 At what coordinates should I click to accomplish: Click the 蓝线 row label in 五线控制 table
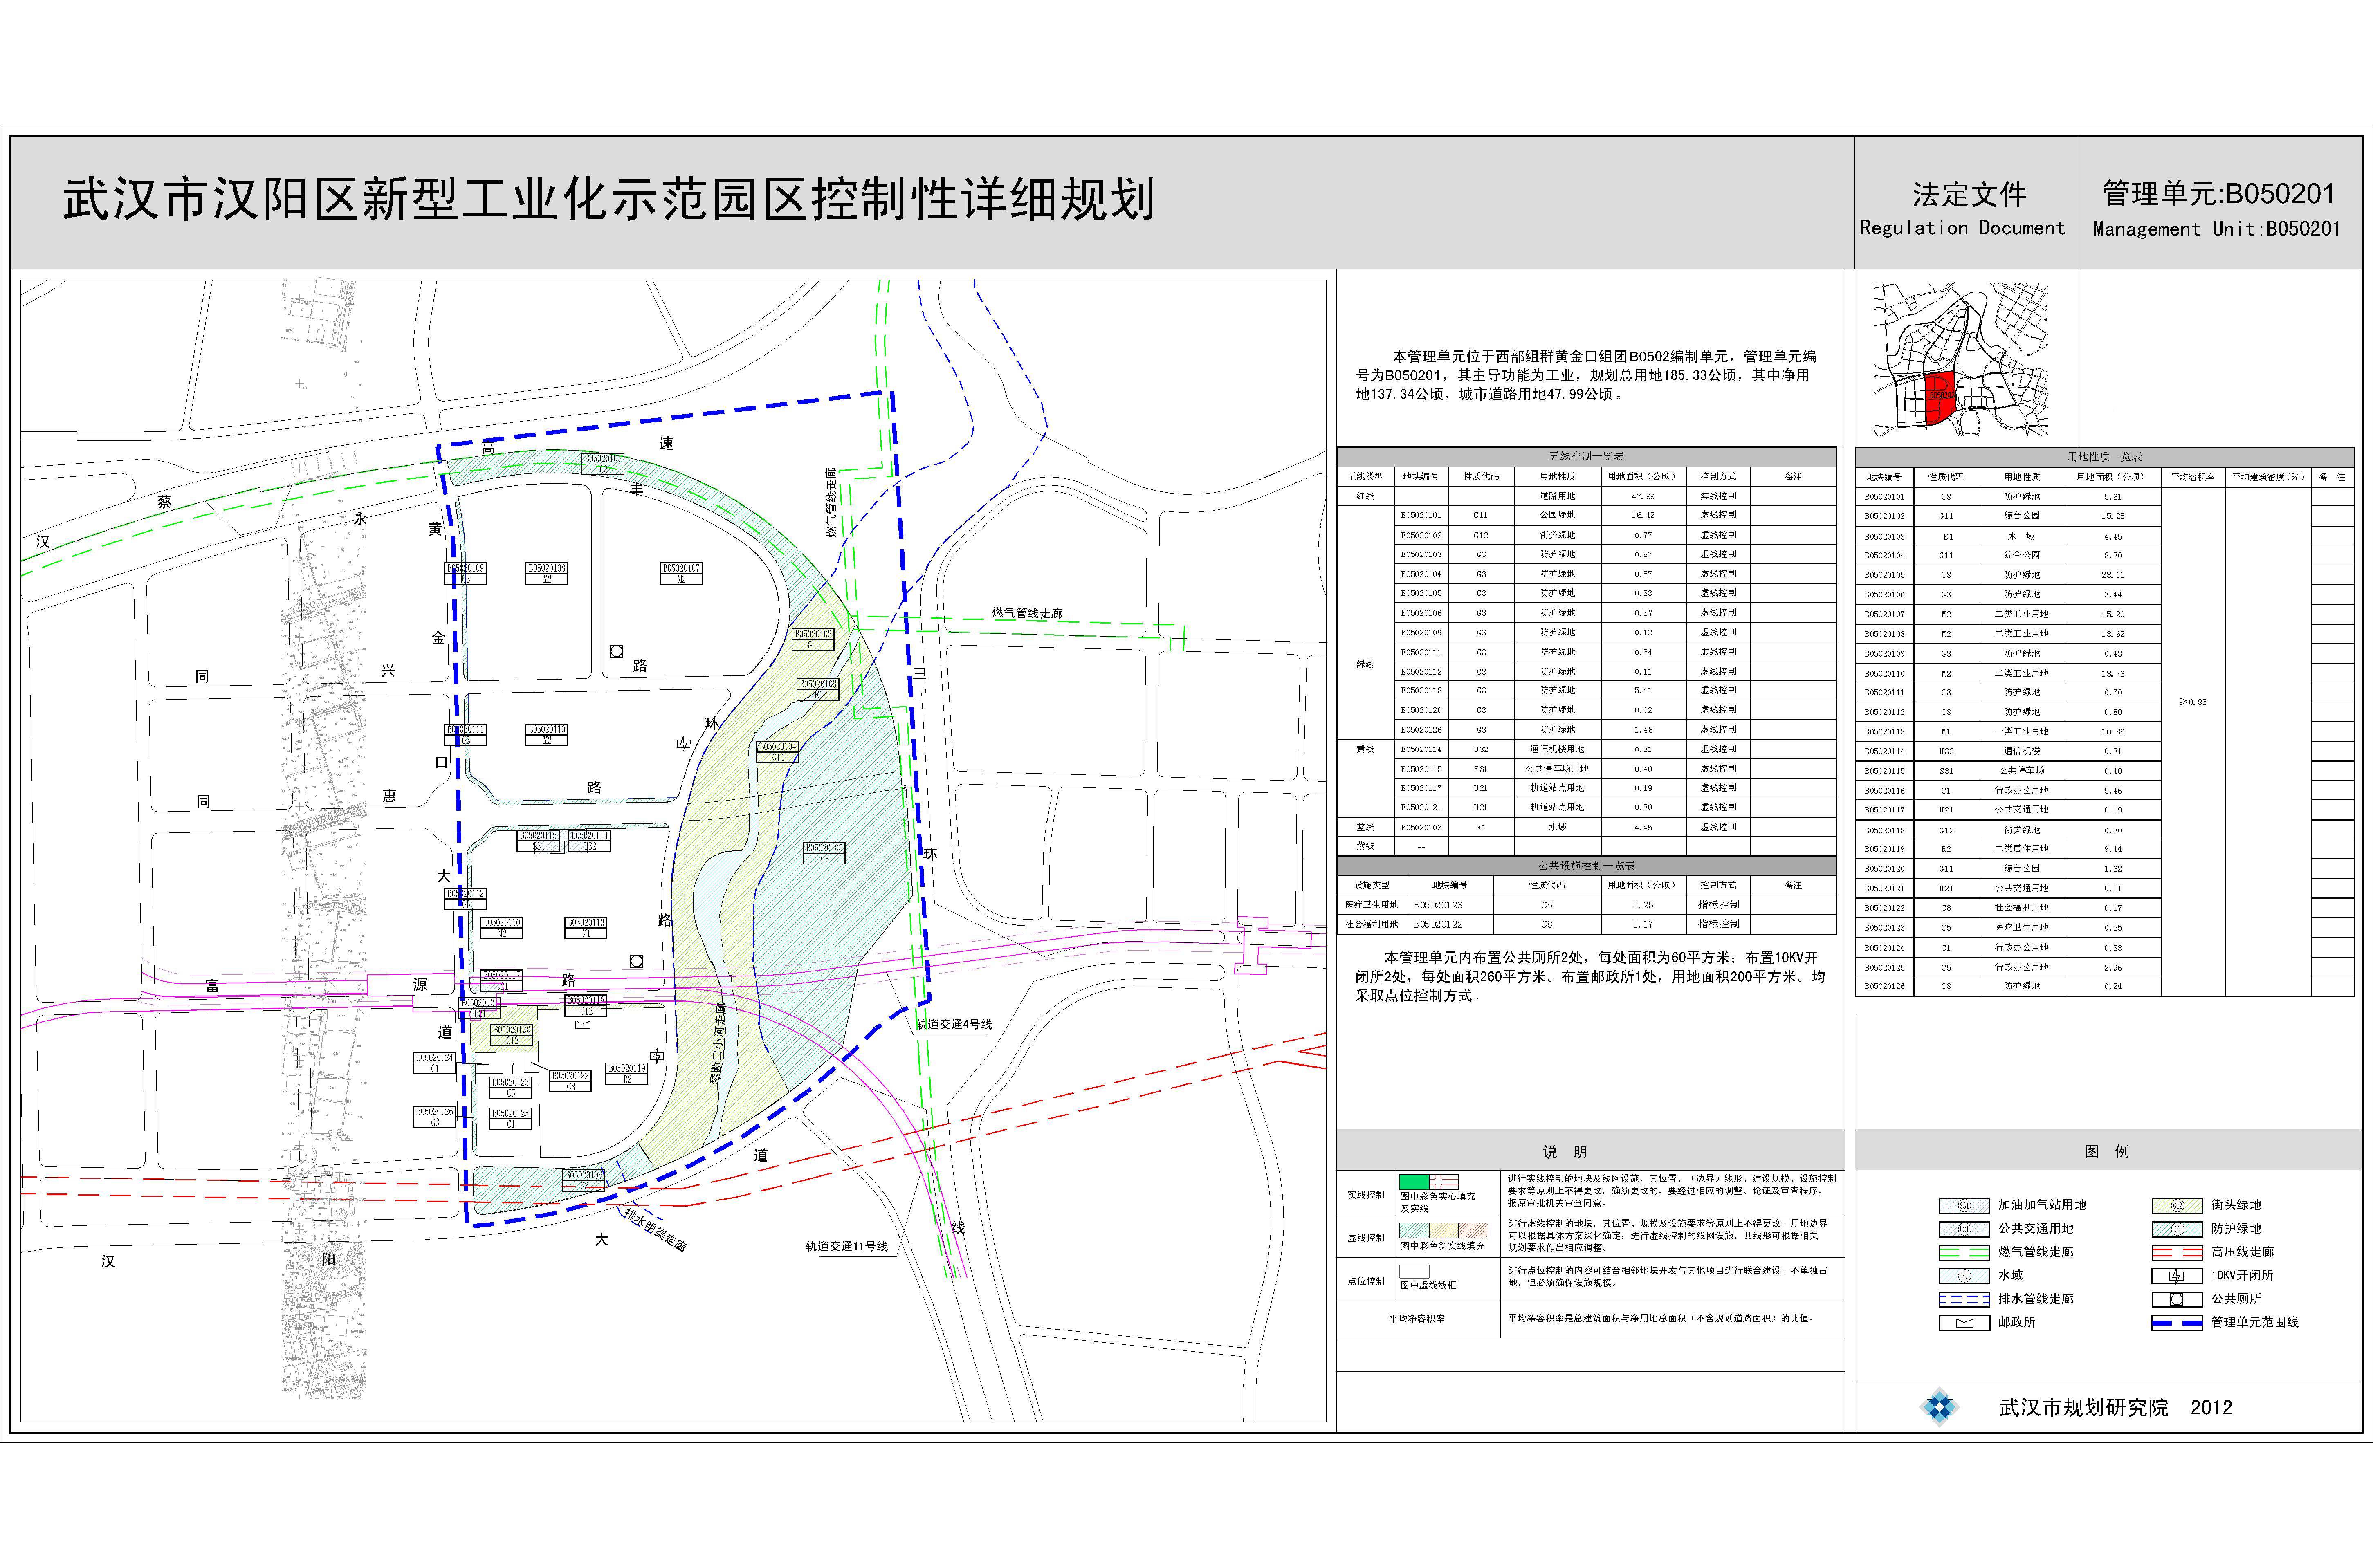[1365, 828]
